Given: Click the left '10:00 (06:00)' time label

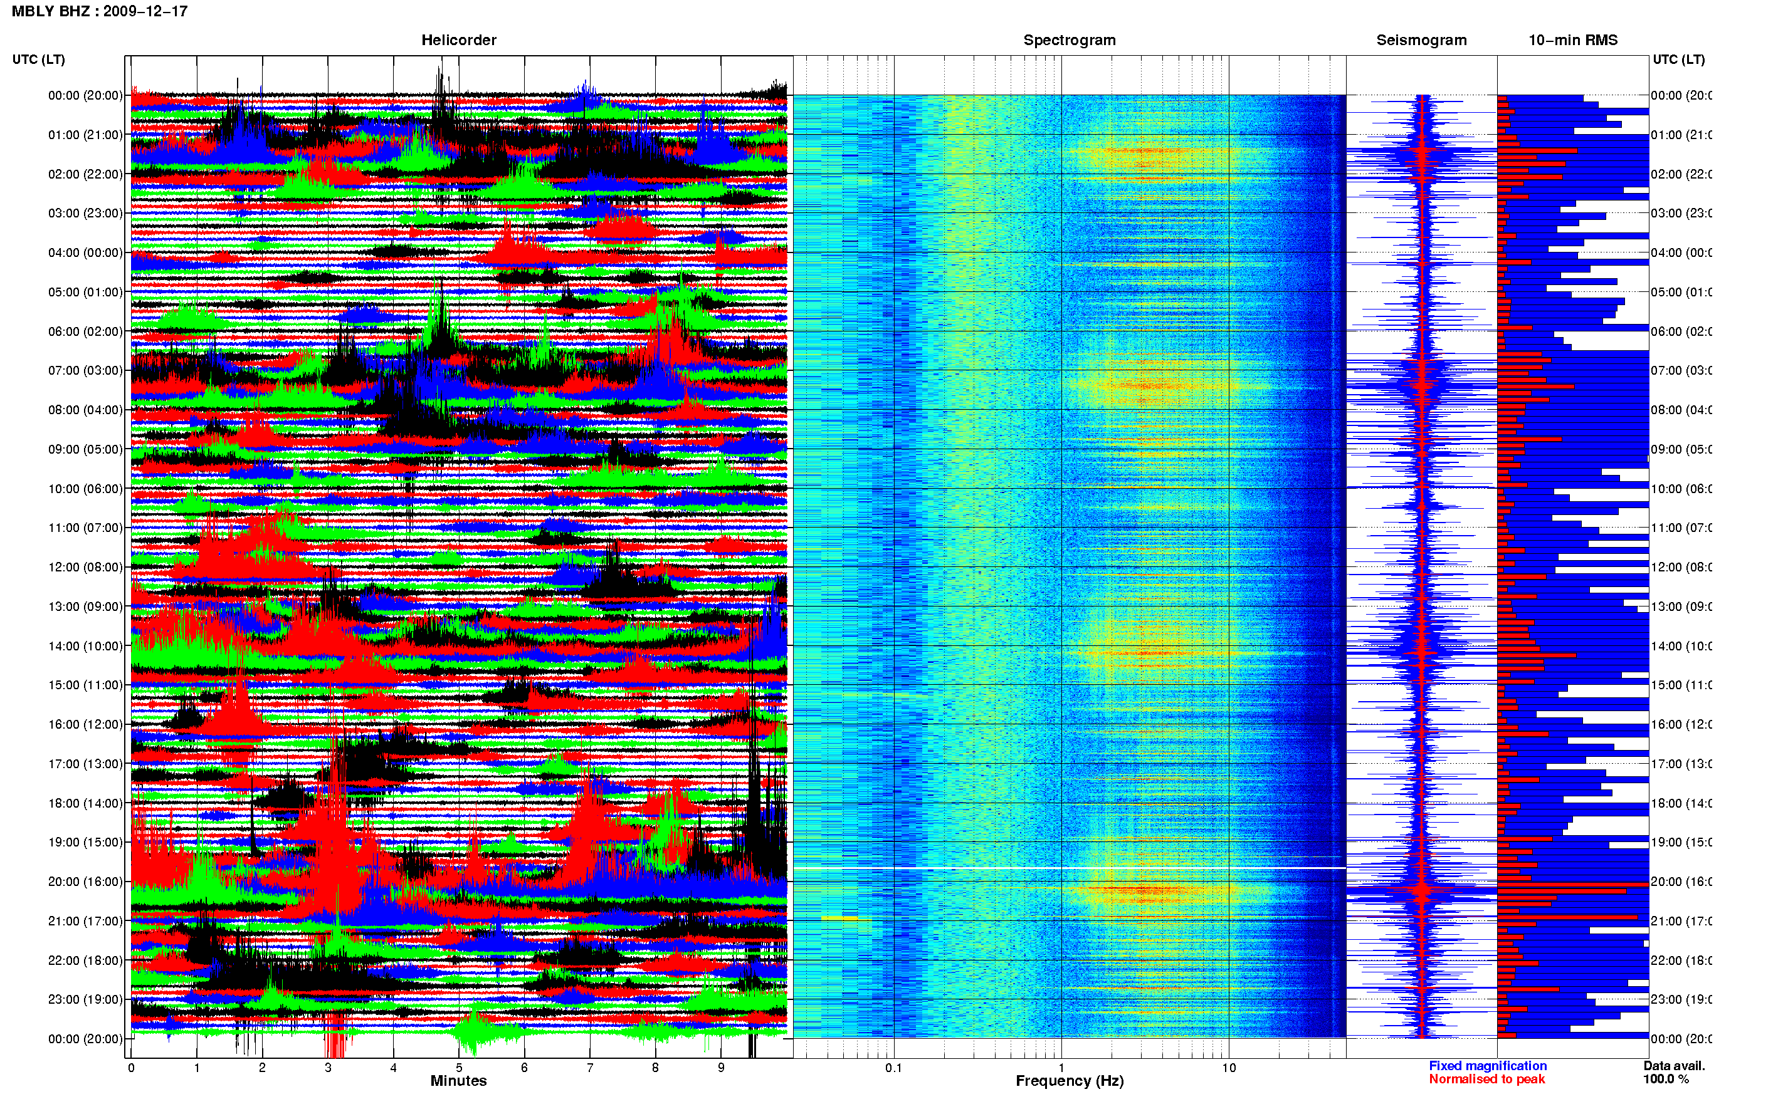Looking at the screenshot, I should tap(85, 489).
